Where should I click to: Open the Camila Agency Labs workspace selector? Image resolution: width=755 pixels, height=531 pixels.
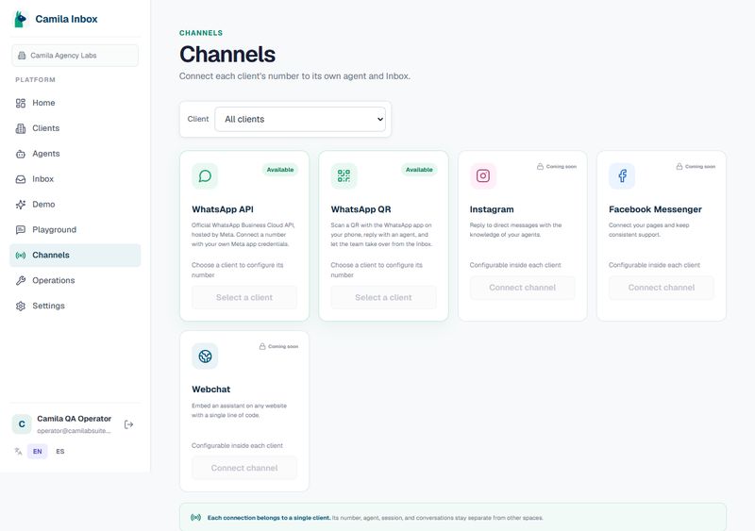pyautogui.click(x=75, y=56)
